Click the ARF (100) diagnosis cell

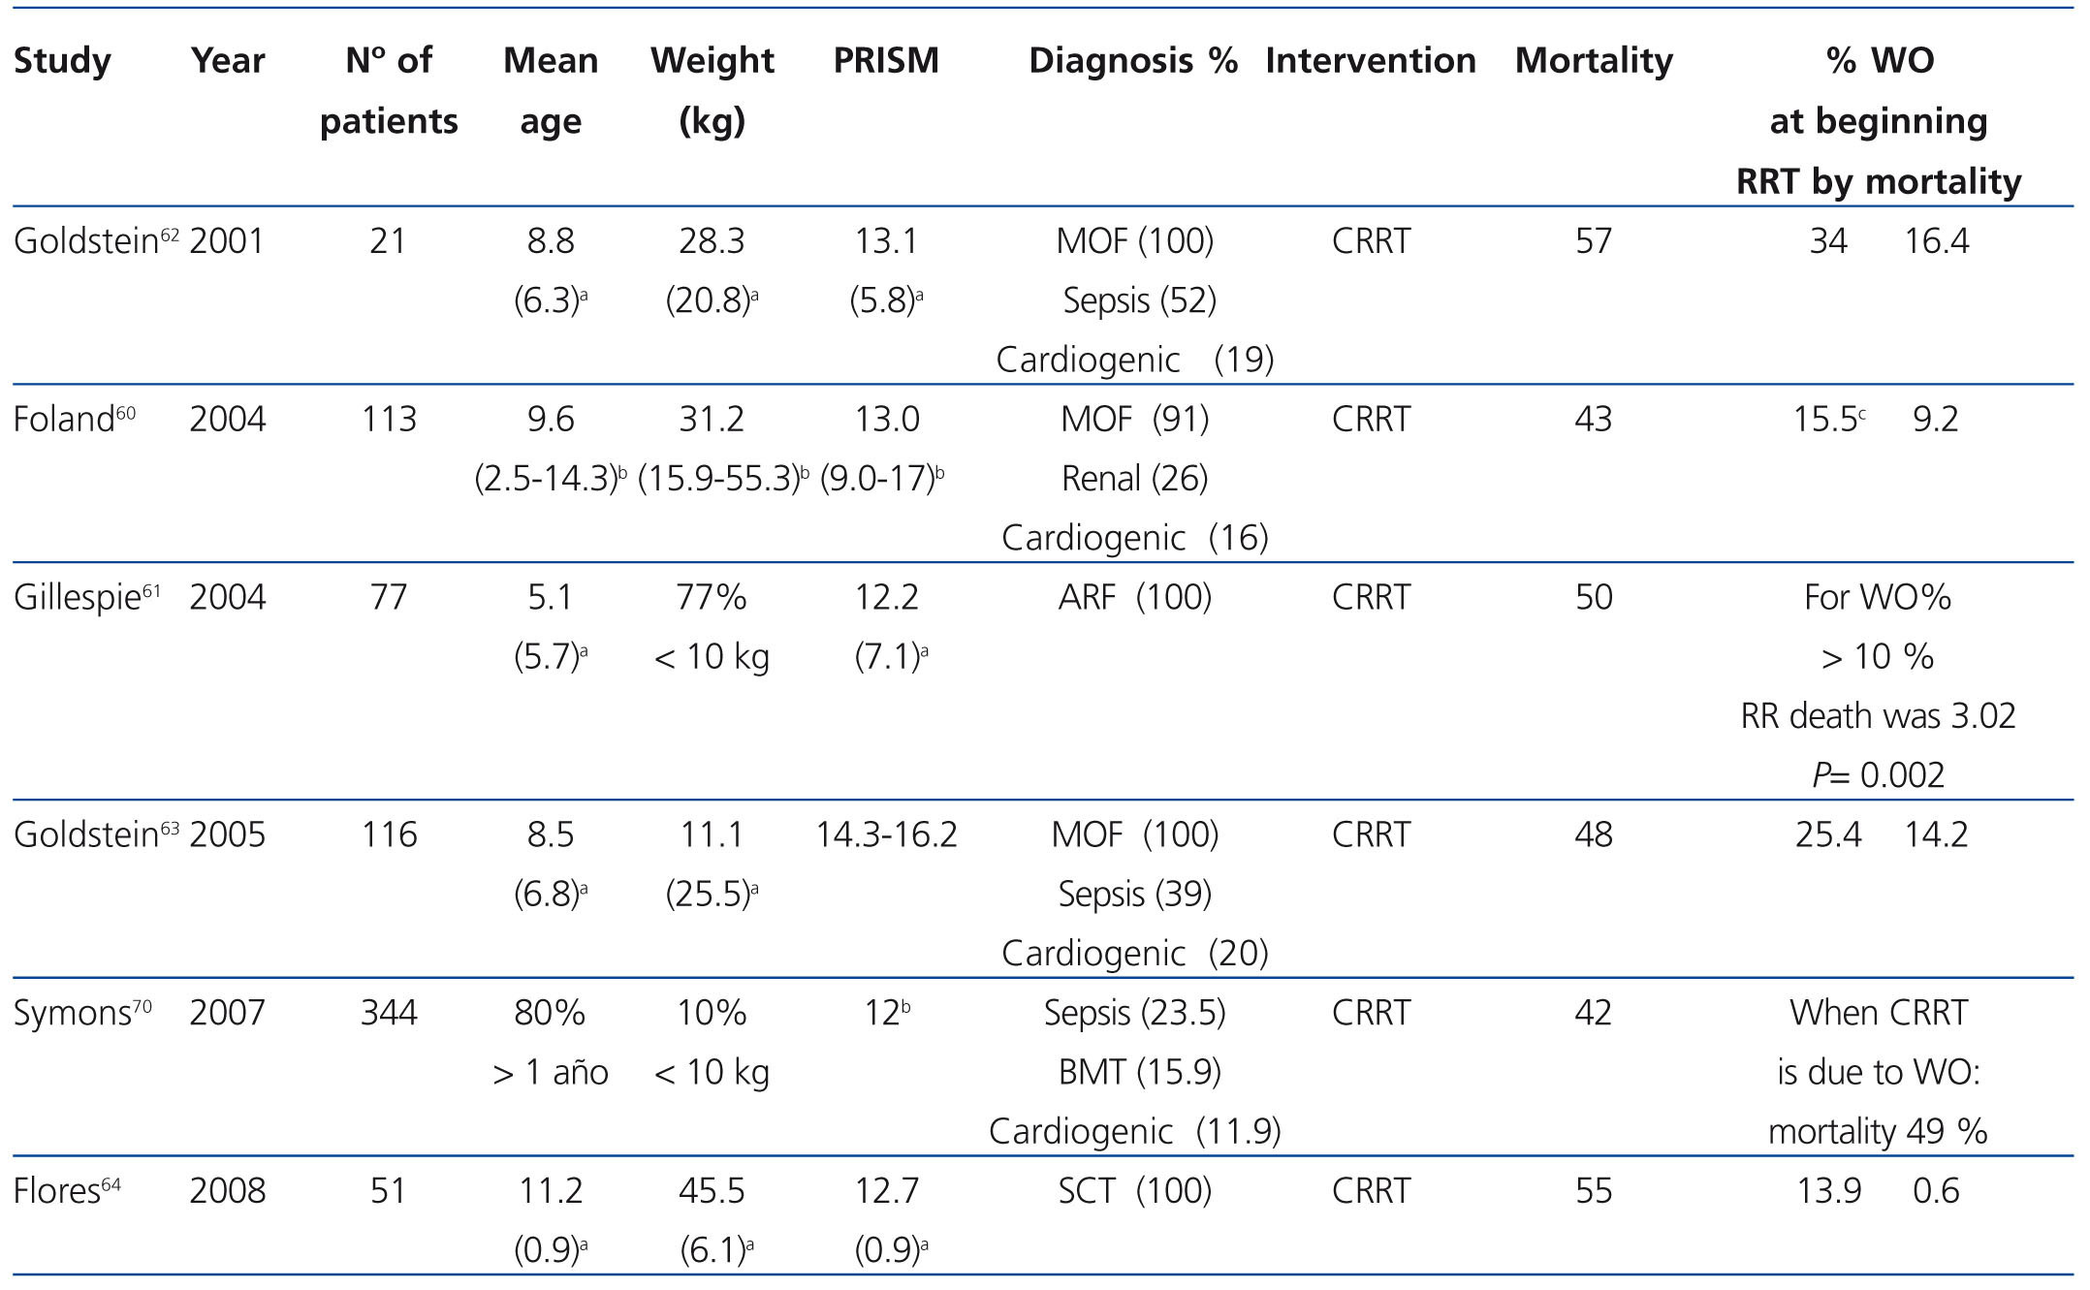[1134, 597]
